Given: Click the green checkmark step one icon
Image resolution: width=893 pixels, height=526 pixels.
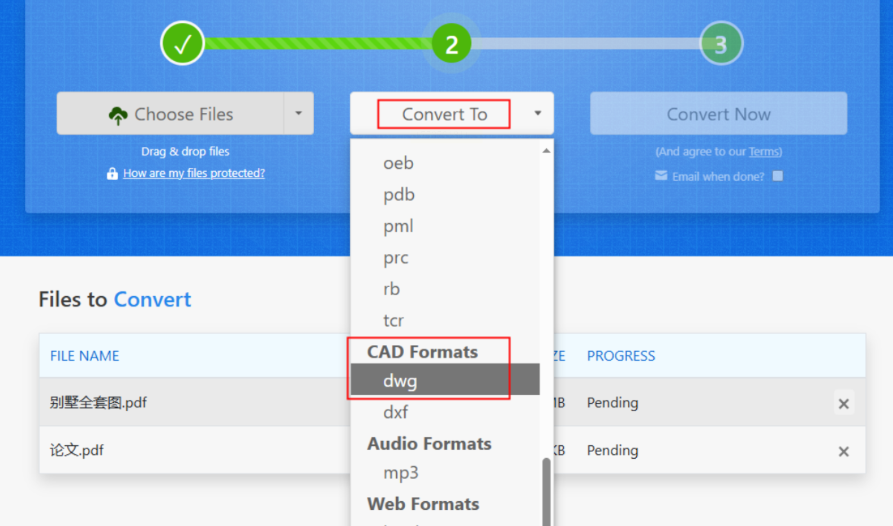Looking at the screenshot, I should pyautogui.click(x=182, y=44).
